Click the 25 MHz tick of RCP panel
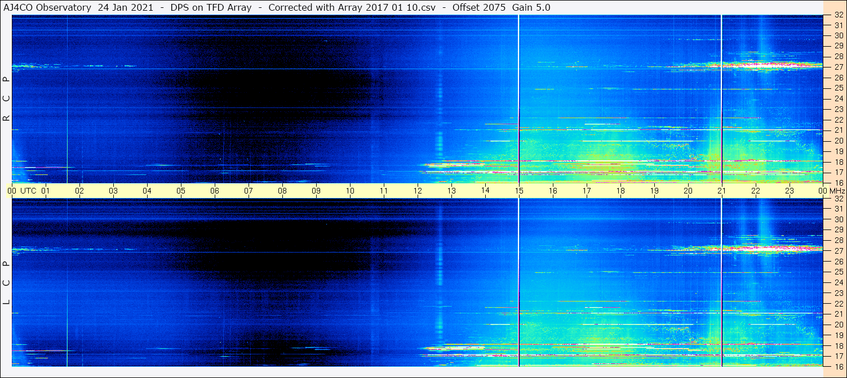This screenshot has width=847, height=378. coord(838,88)
